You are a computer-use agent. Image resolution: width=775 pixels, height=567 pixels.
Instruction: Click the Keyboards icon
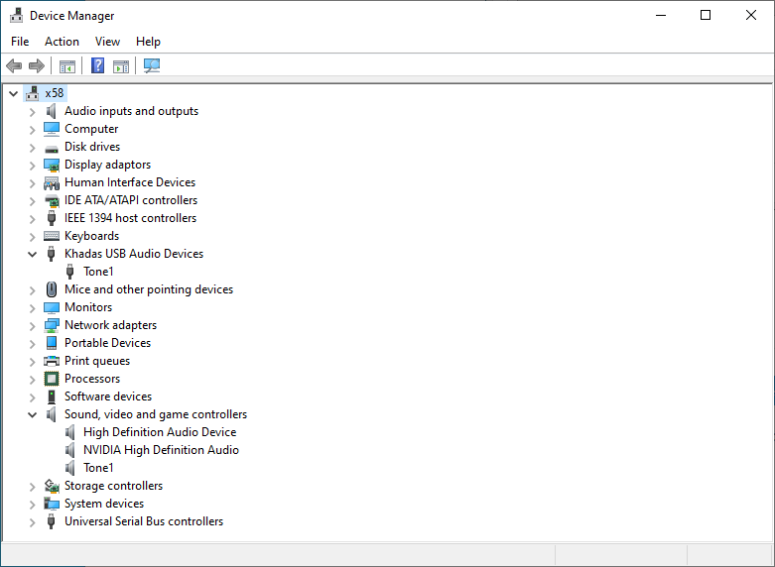52,236
